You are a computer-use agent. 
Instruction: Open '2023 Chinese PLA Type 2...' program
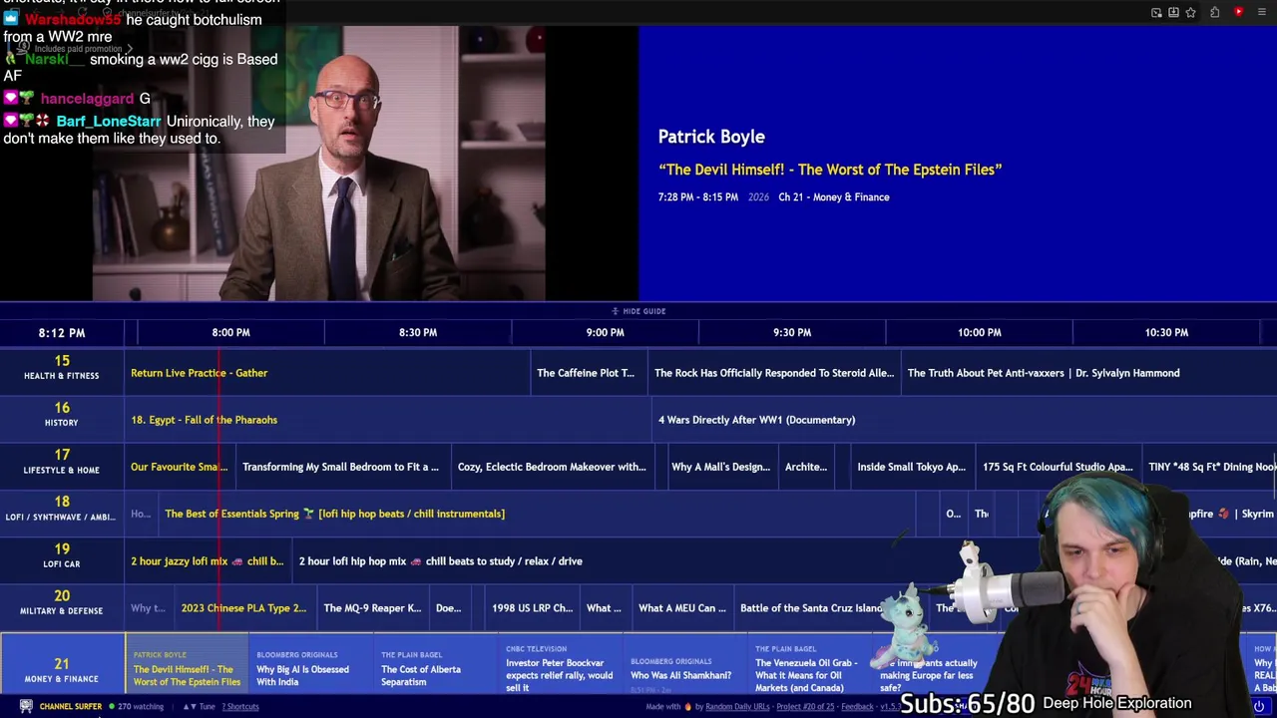coord(243,607)
